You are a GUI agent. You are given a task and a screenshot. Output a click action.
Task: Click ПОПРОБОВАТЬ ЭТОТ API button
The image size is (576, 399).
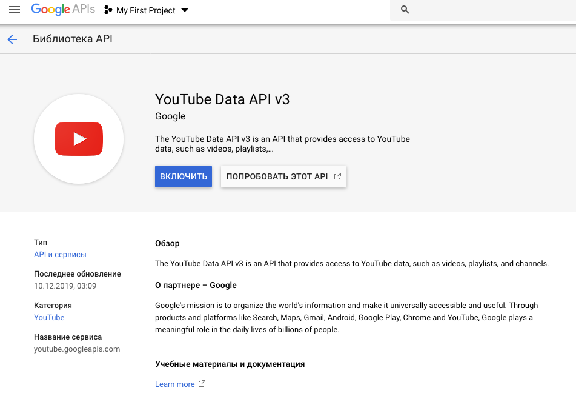point(283,176)
